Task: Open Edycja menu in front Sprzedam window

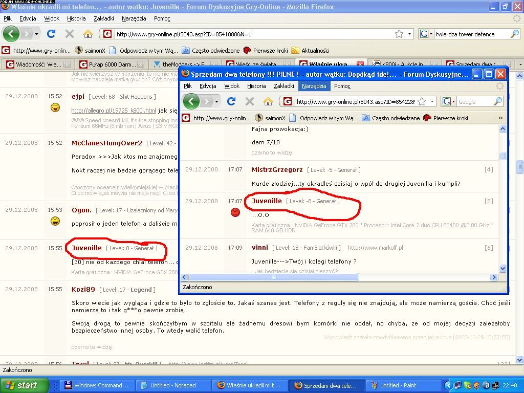Action: click(208, 86)
